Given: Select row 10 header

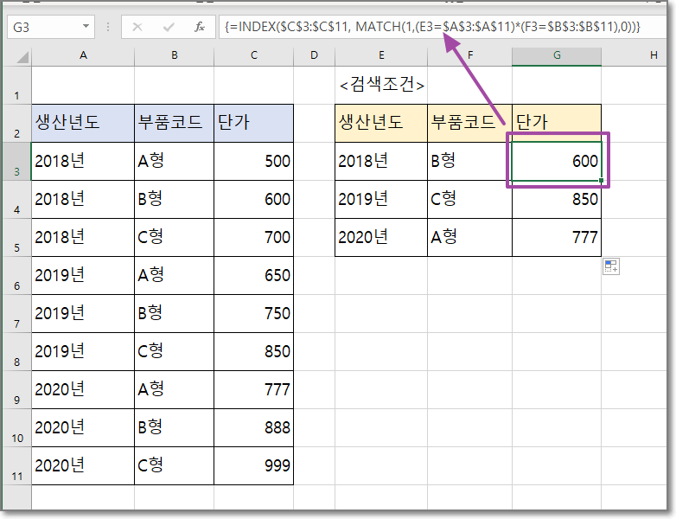Looking at the screenshot, I should coord(17,427).
